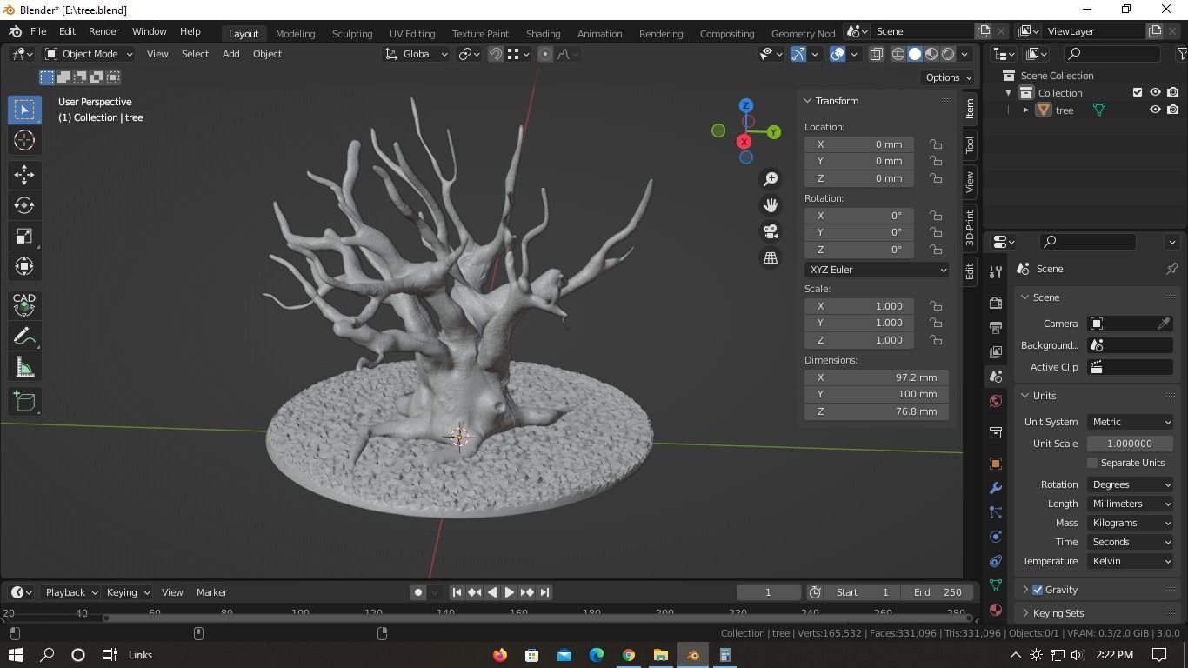1188x668 pixels.
Task: Select the Add Cube tool
Action: tap(24, 401)
